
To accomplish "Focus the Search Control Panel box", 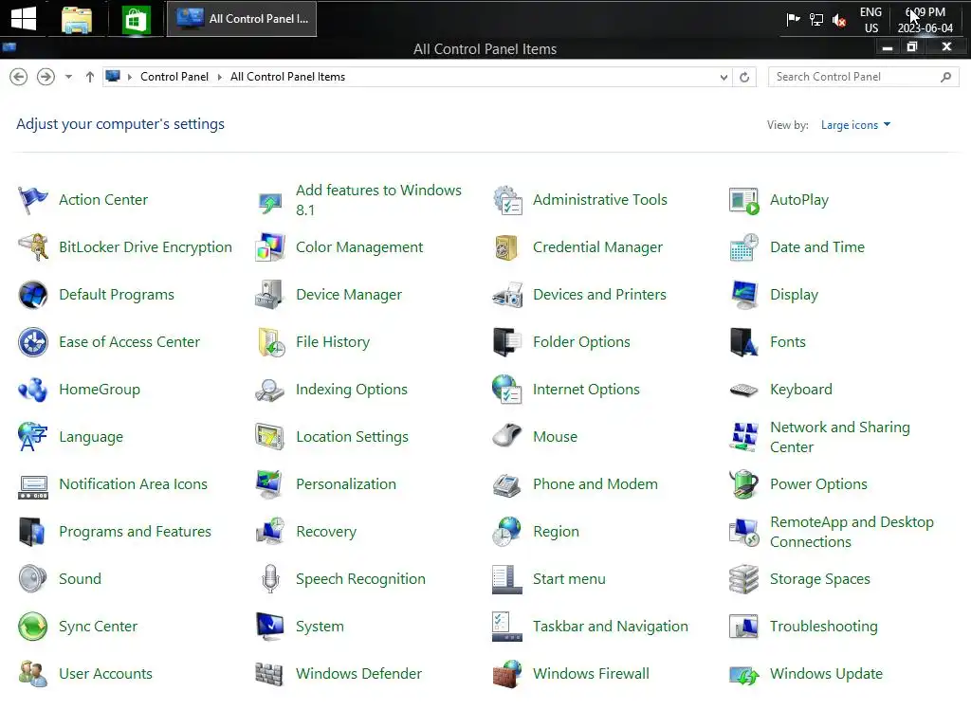I will [x=863, y=77].
